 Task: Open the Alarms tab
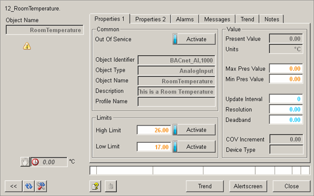point(185,19)
